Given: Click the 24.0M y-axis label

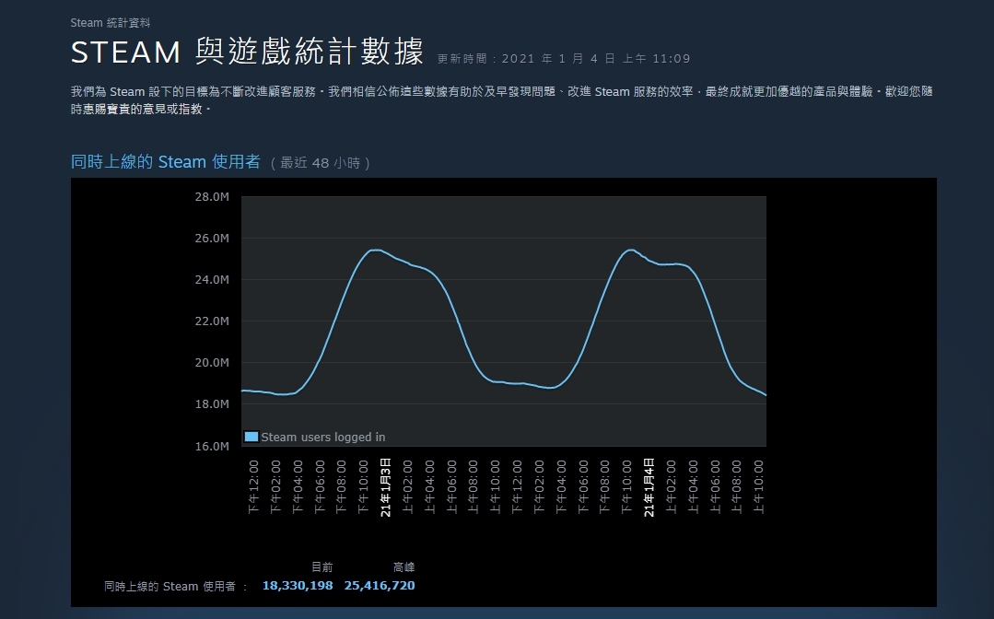Looking at the screenshot, I should [x=211, y=280].
